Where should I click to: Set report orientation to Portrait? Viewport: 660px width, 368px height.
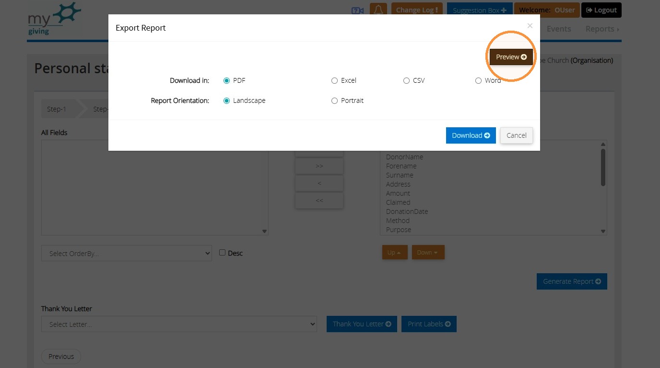334,101
